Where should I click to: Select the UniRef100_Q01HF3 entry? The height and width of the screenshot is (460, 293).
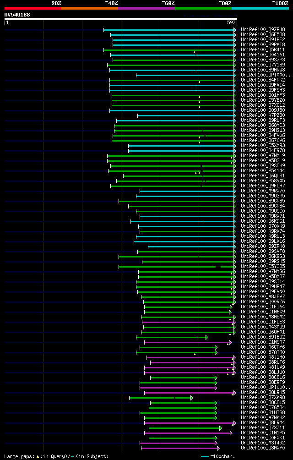coord(263,95)
